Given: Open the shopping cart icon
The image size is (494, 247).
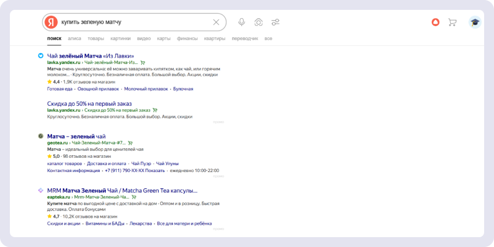Looking at the screenshot, I should pyautogui.click(x=452, y=22).
